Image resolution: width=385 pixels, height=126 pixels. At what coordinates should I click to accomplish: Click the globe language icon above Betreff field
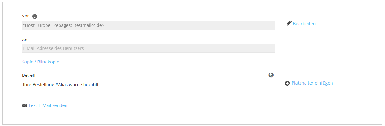(271, 75)
